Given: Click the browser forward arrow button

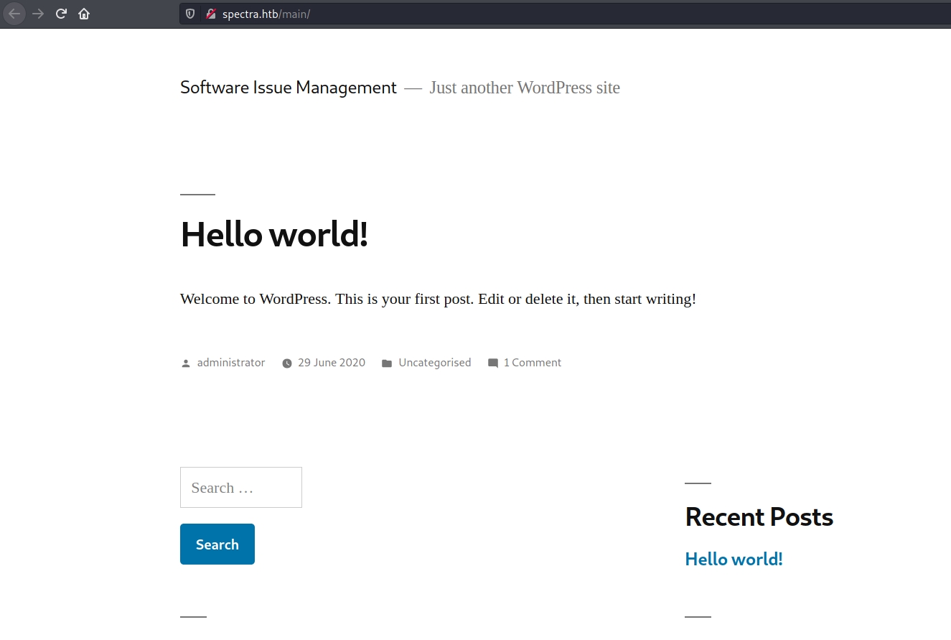Looking at the screenshot, I should point(39,14).
